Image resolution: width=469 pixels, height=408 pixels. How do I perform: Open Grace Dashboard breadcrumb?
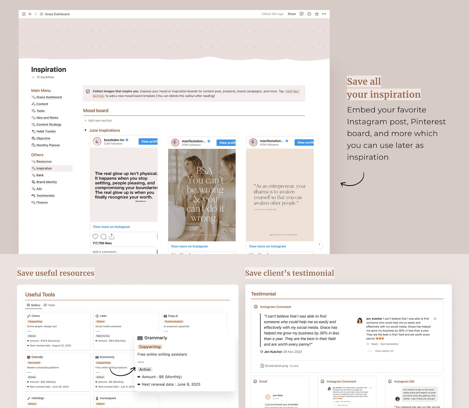tap(55, 14)
